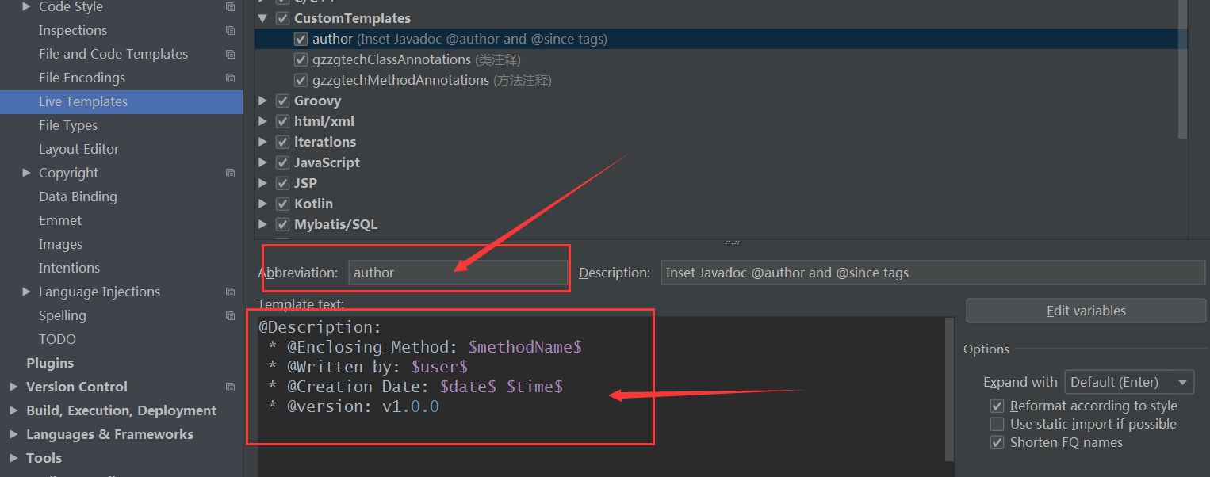Expand the iterations template group
Screen dimensions: 1210x477
click(263, 142)
